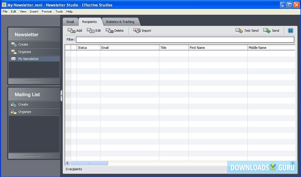Click the Delete recipient toolbar icon
The height and width of the screenshot is (177, 301).
click(x=110, y=31)
